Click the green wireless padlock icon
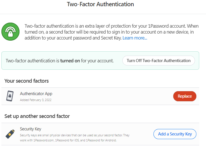The width and height of the screenshot is (206, 149). [x=10, y=32]
